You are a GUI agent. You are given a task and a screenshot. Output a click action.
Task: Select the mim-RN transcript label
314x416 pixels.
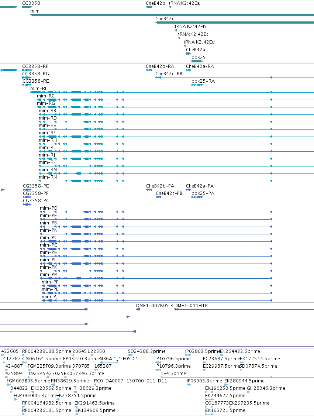pyautogui.click(x=48, y=177)
